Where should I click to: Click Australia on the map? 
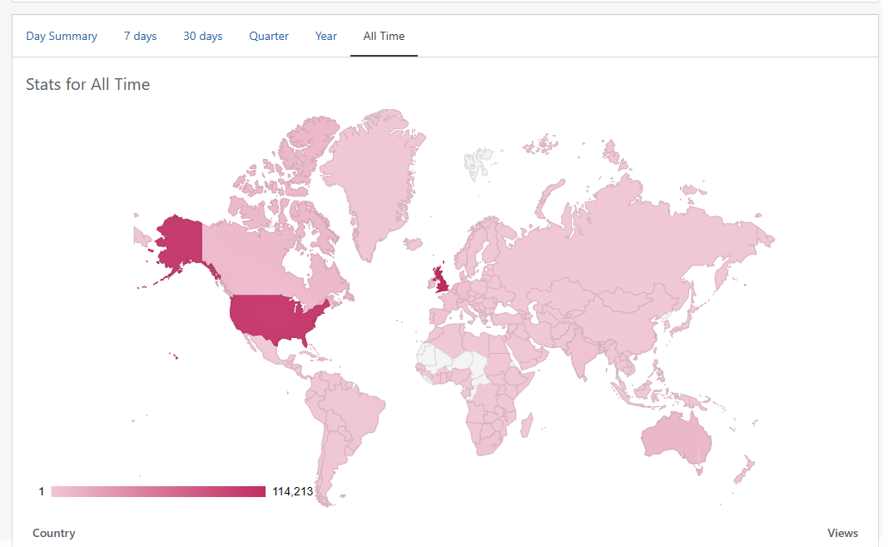(674, 439)
